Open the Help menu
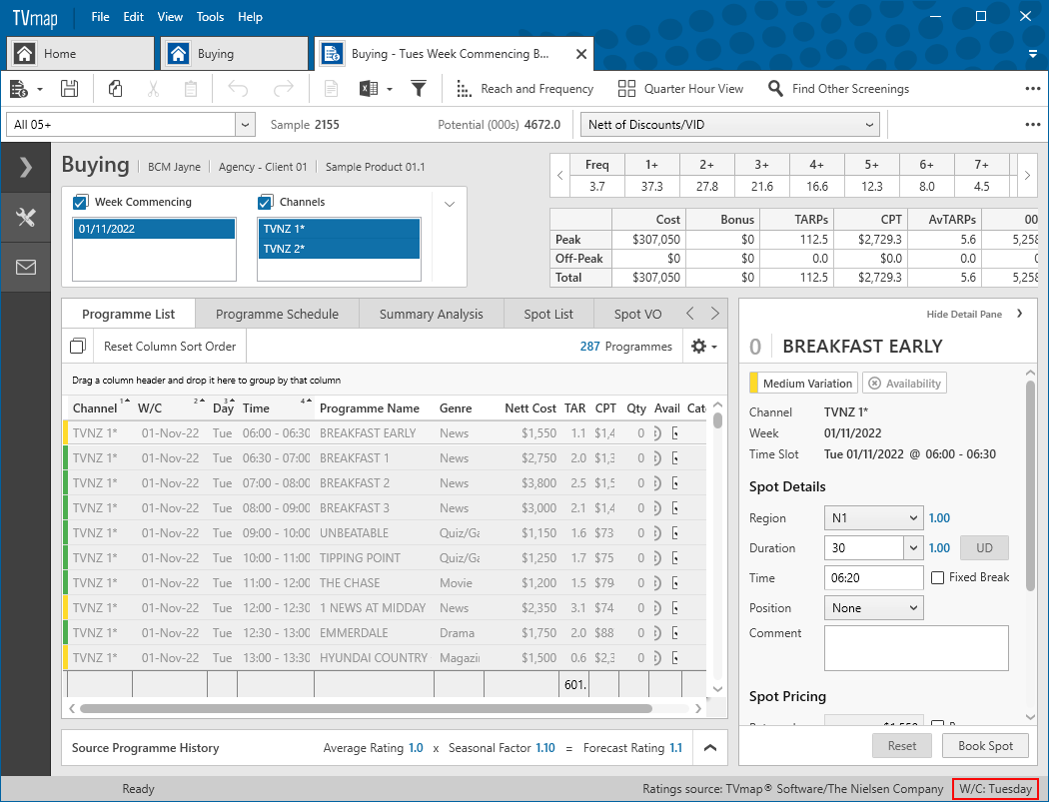The width and height of the screenshot is (1049, 802). pyautogui.click(x=250, y=17)
